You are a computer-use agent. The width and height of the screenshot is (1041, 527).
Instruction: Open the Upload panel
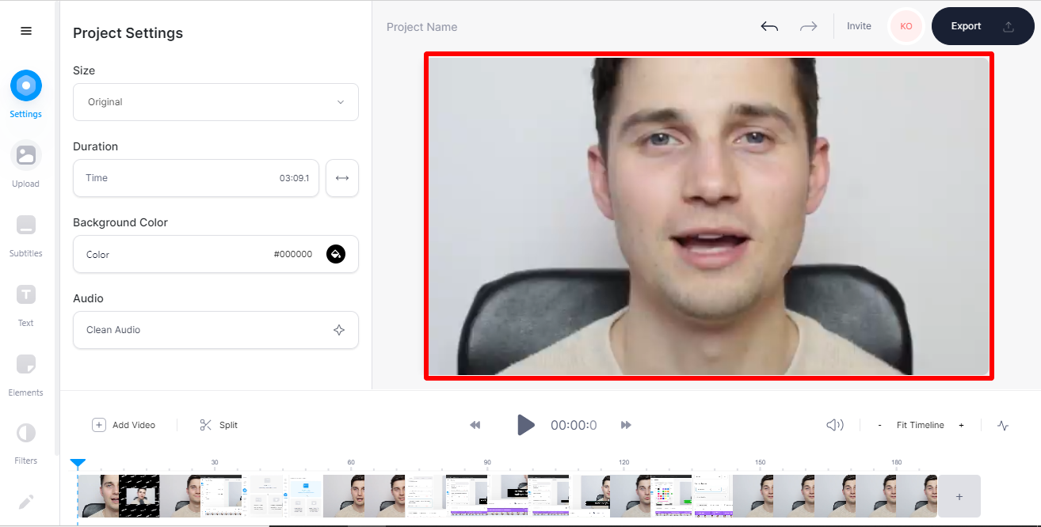25,165
